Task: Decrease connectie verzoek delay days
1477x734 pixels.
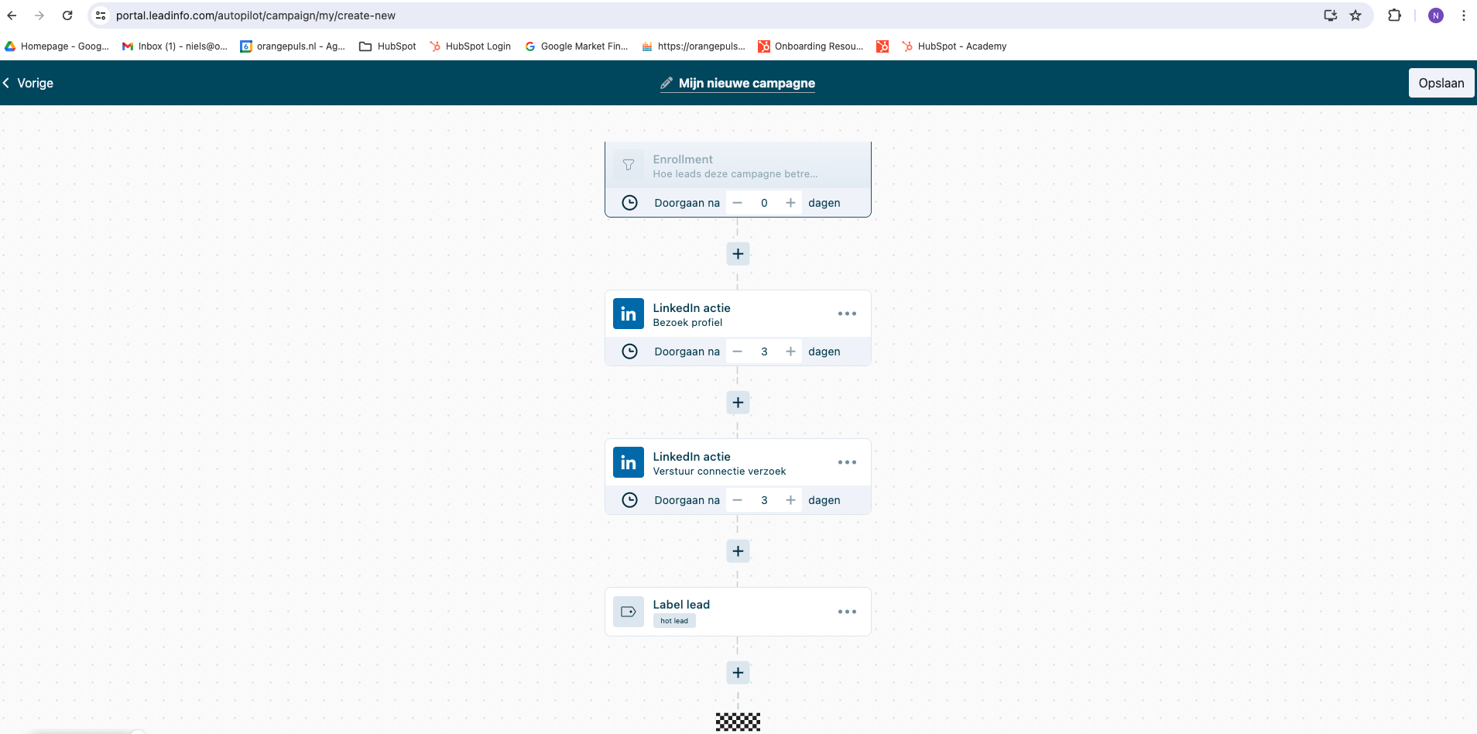Action: [x=738, y=500]
